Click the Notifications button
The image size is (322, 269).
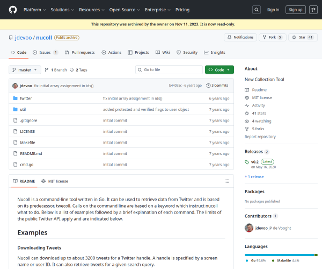coord(240,37)
